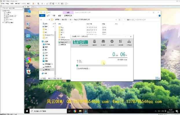Open the File (文件) tab in Explorer ribbon
180x115 pixels.
(42, 16)
